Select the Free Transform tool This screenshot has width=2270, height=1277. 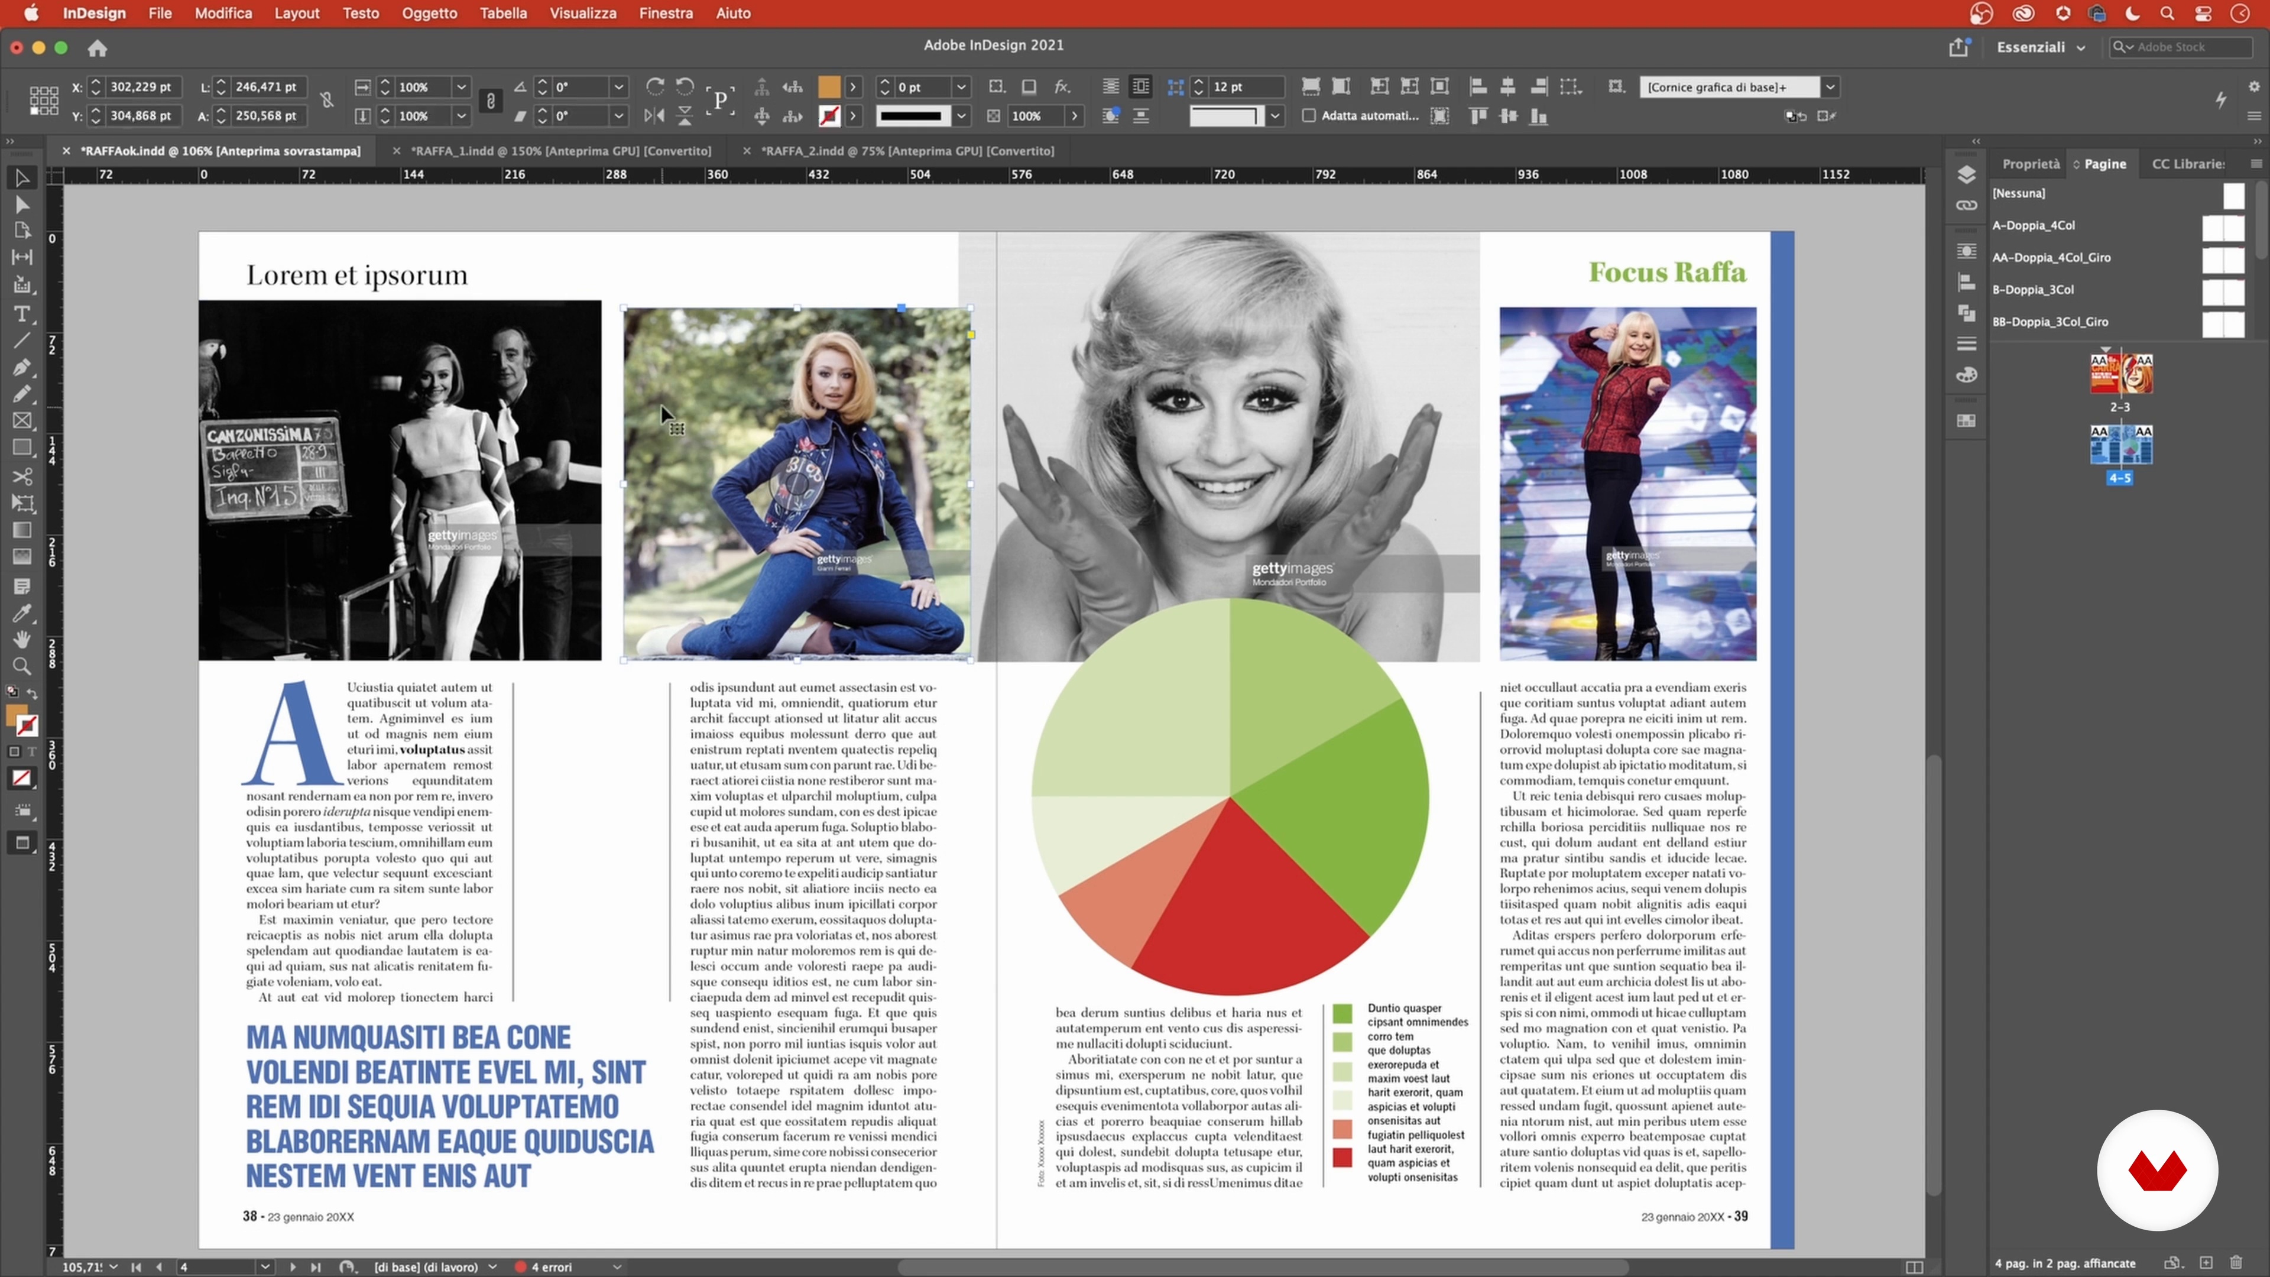pyautogui.click(x=22, y=503)
